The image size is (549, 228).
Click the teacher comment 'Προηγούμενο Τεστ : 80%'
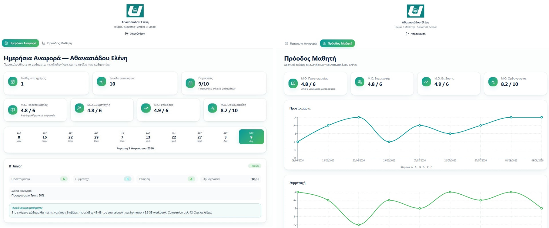coord(28,195)
